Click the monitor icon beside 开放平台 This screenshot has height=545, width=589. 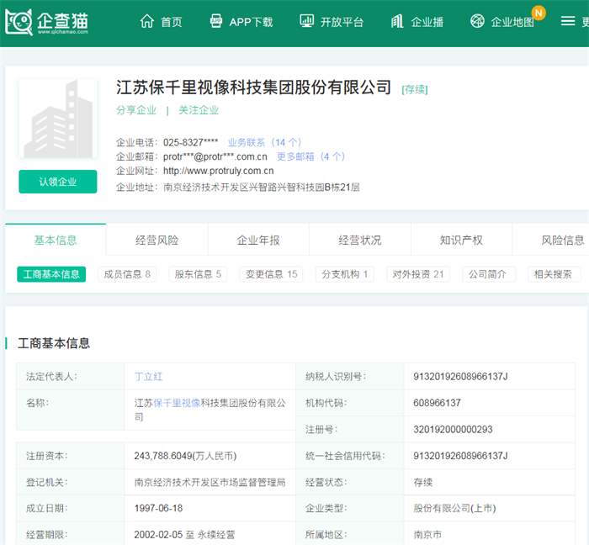307,21
